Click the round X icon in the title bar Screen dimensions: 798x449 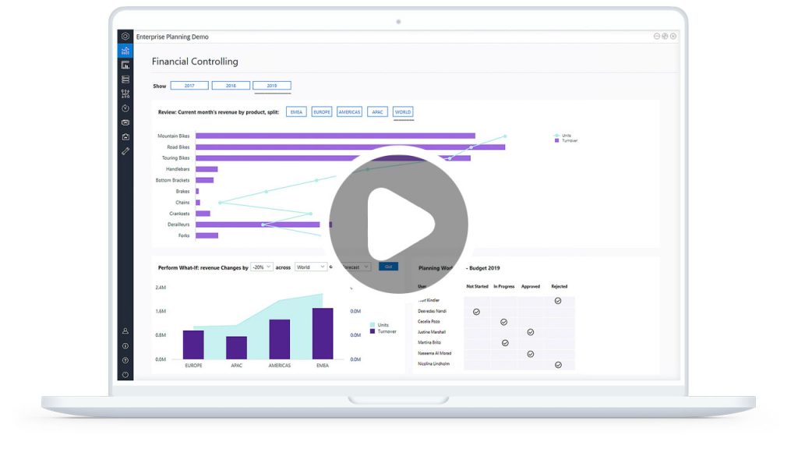[673, 36]
